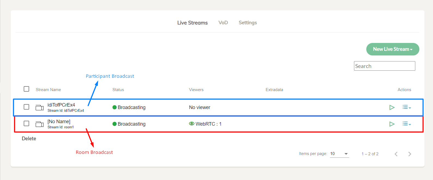Viewport: 433px width, 180px height.
Task: Open actions list for room1 stream
Action: (x=407, y=124)
